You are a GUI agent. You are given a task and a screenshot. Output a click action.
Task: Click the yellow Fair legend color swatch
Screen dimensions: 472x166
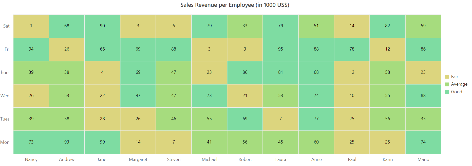[x=447, y=77]
